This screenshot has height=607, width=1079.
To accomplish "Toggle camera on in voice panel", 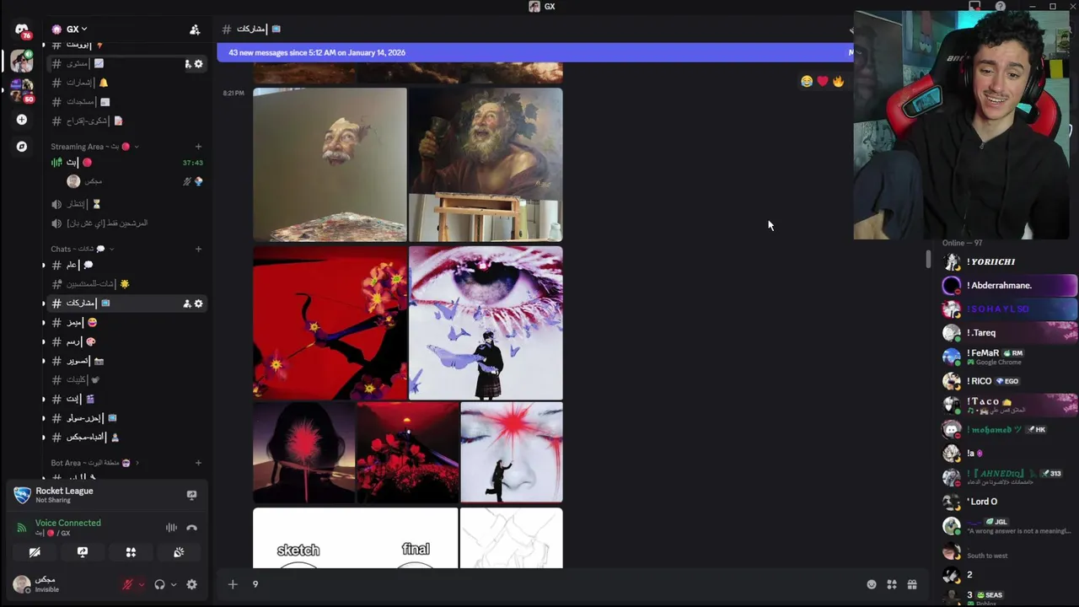I will (x=35, y=552).
